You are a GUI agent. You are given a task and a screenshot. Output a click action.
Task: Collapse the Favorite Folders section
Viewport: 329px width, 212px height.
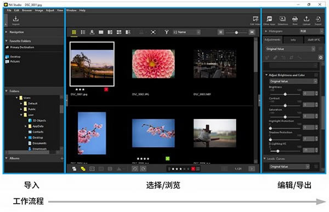coord(6,41)
